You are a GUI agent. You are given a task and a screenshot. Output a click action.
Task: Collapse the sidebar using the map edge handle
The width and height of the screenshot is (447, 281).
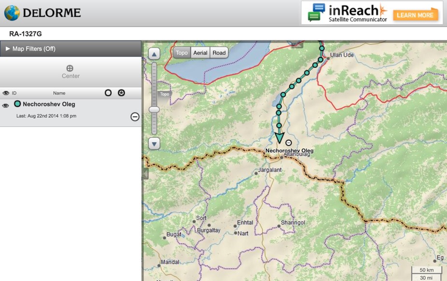[x=144, y=174]
